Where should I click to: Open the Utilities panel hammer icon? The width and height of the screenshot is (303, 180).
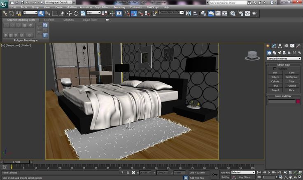pyautogui.click(x=298, y=46)
